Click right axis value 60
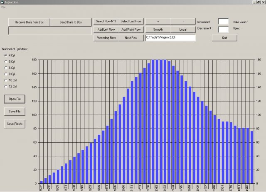Image resolution: width=266 pixels, height=192 pixels. [258, 142]
